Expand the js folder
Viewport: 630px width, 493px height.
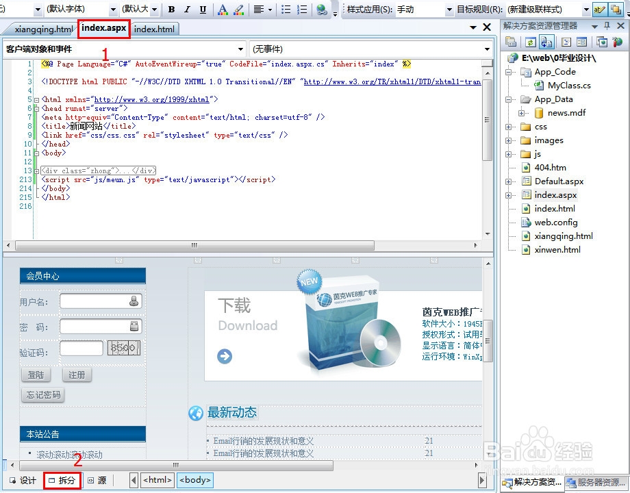[x=509, y=154]
